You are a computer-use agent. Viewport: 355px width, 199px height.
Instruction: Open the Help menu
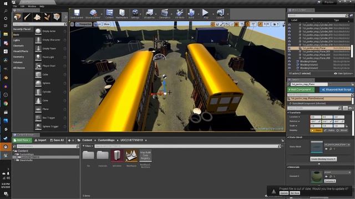coord(42,6)
